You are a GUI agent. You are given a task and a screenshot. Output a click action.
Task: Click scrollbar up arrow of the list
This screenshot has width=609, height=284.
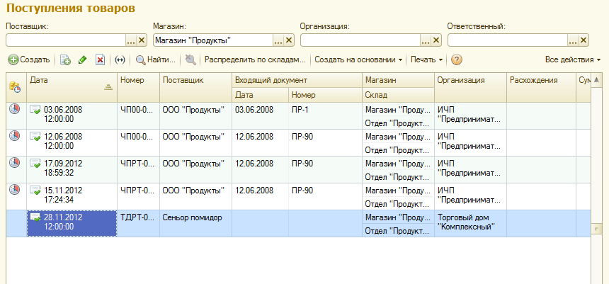click(x=596, y=79)
